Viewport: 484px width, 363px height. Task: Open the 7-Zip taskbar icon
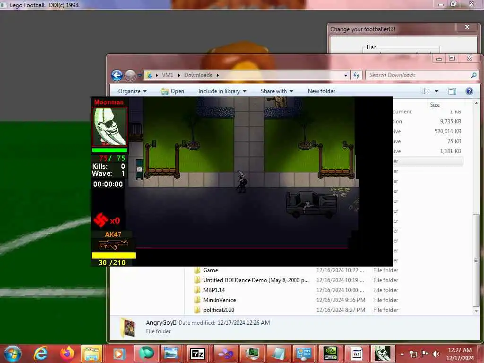coord(198,354)
